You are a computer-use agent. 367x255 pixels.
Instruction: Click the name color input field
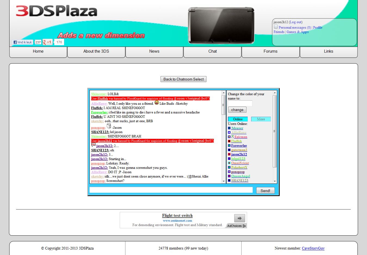pyautogui.click(x=240, y=103)
